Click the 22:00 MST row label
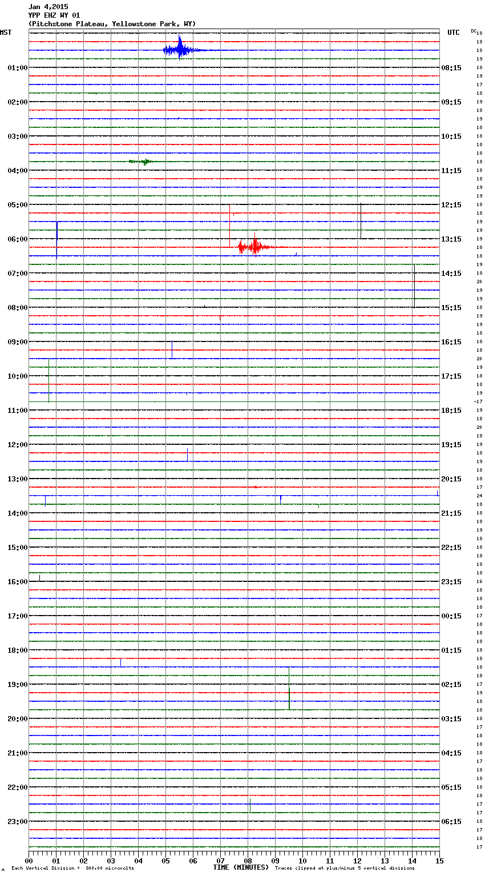Image resolution: width=485 pixels, height=876 pixels. pos(17,787)
